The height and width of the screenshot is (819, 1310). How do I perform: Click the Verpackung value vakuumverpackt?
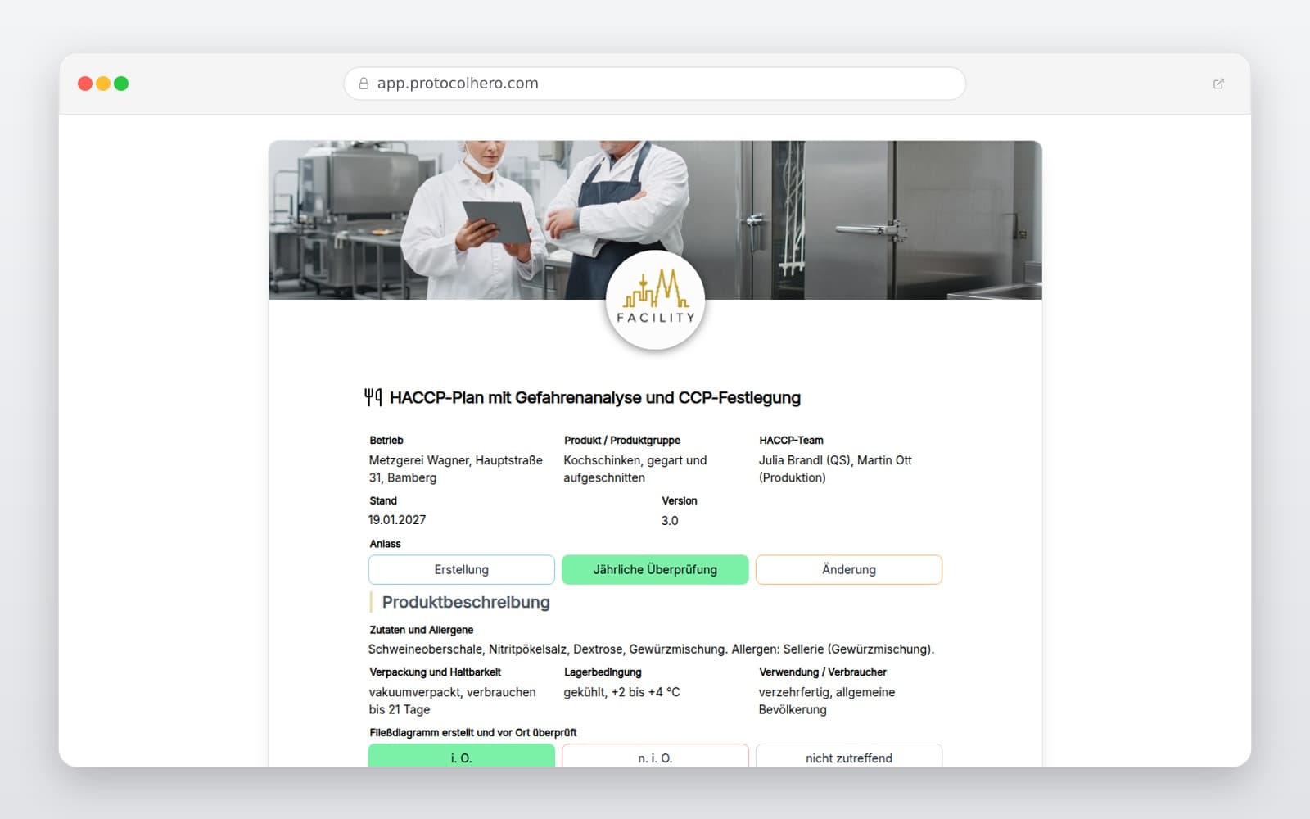453,700
